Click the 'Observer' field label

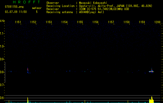53,3
